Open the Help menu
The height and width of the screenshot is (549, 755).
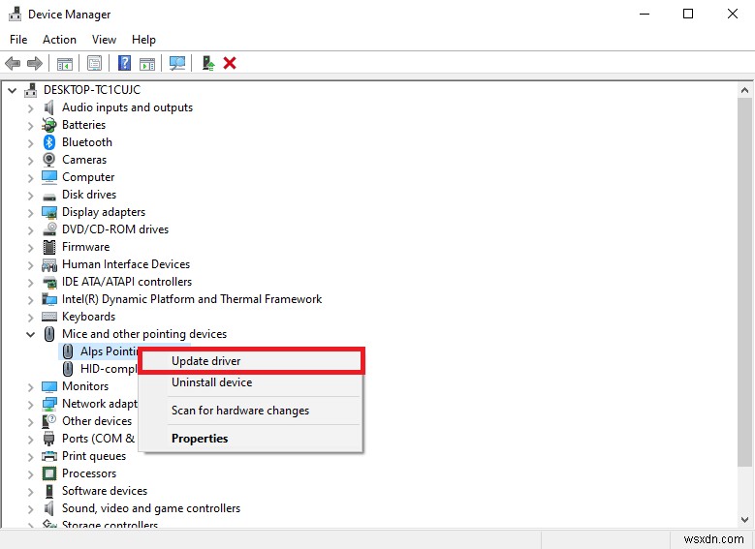point(143,40)
